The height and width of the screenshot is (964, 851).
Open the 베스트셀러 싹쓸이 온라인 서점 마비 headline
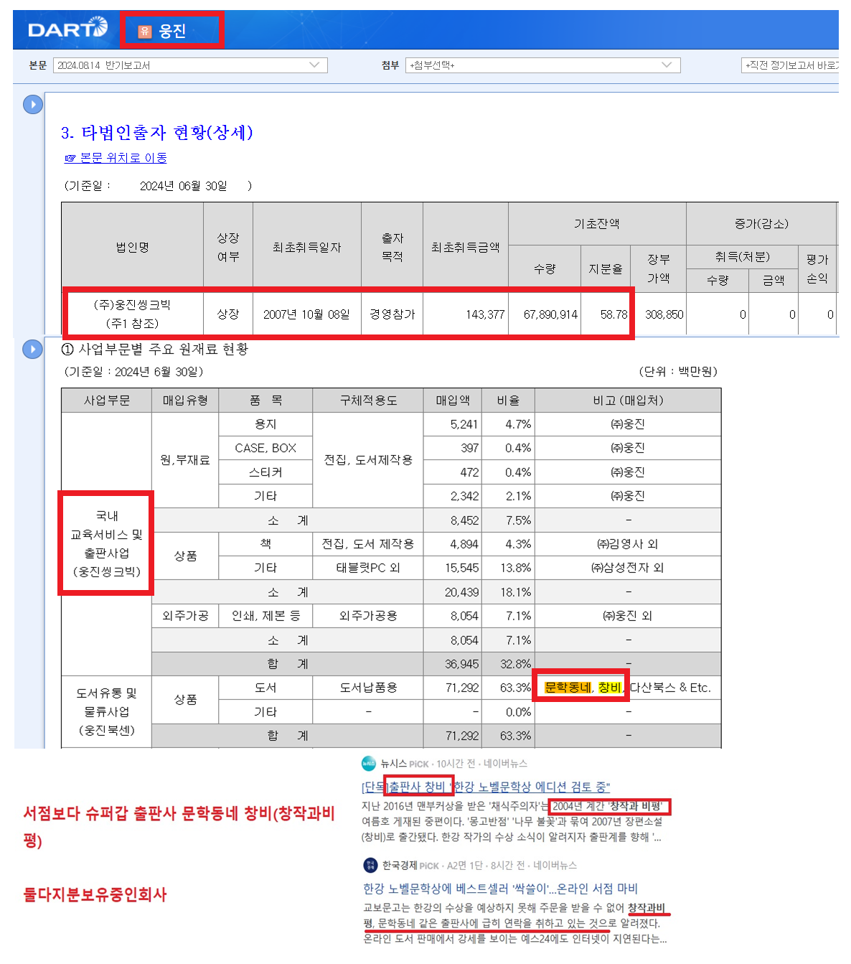500,889
